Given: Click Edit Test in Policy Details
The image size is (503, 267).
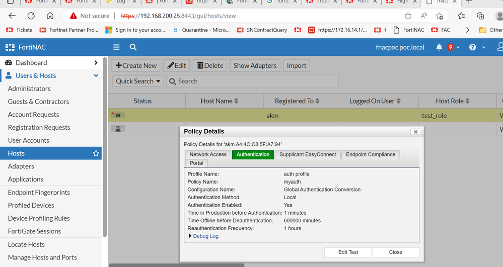Looking at the screenshot, I should point(348,252).
